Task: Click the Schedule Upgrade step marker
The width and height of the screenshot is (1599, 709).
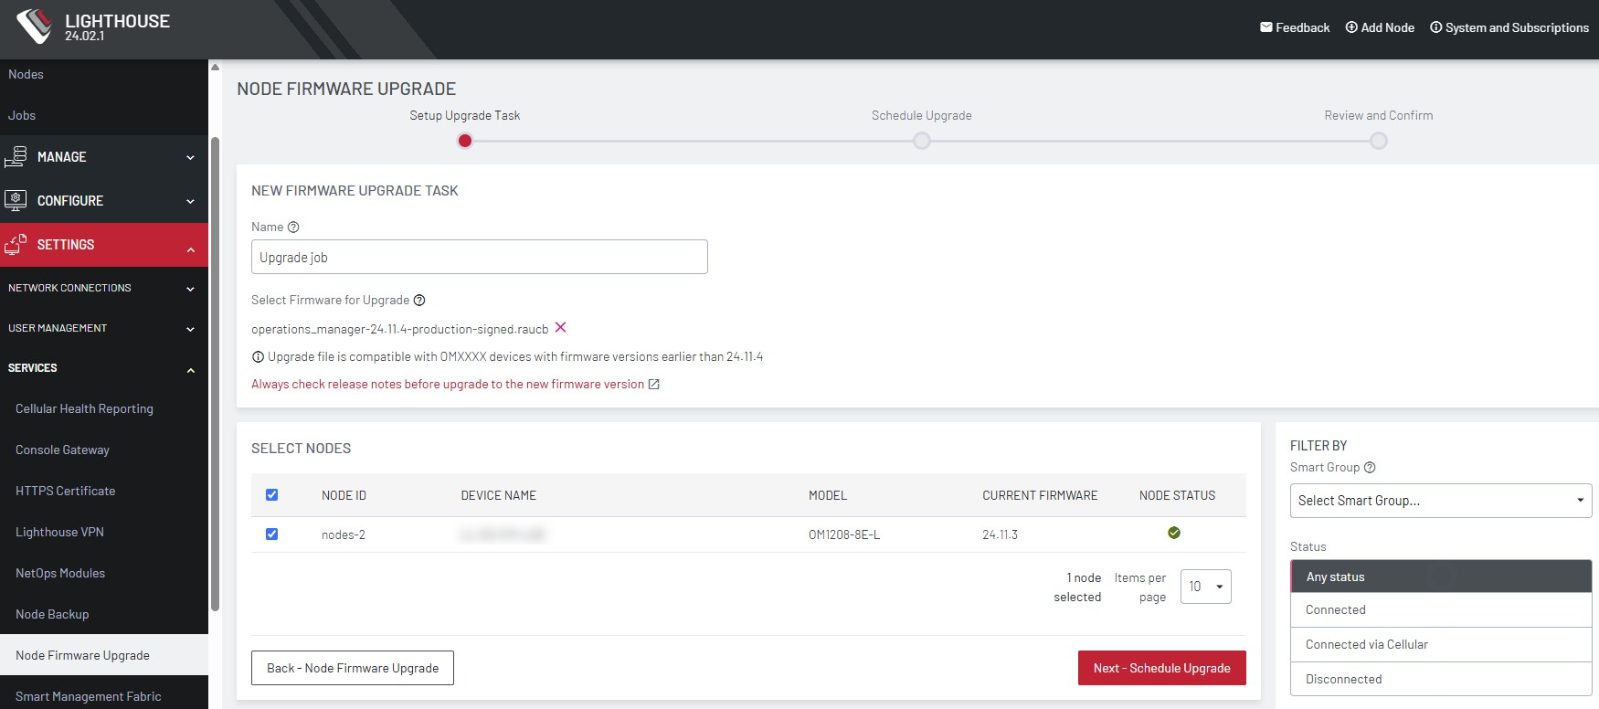Action: point(922,141)
